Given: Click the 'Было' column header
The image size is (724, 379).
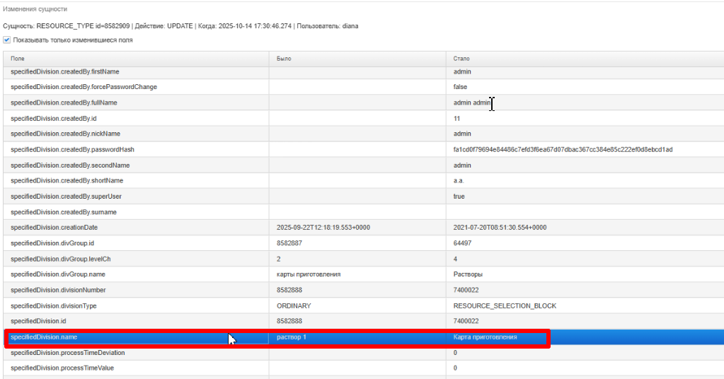Looking at the screenshot, I should pos(357,59).
